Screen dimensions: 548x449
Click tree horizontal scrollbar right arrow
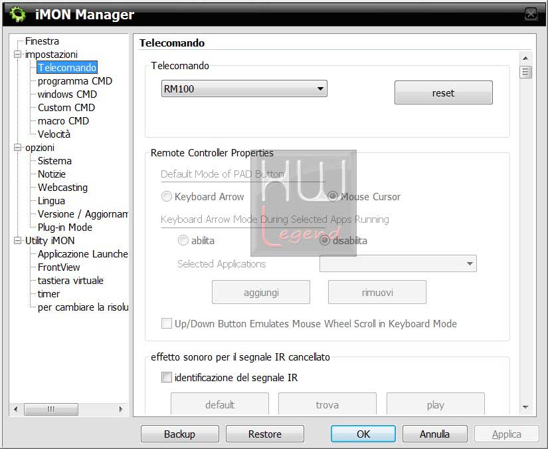click(121, 408)
